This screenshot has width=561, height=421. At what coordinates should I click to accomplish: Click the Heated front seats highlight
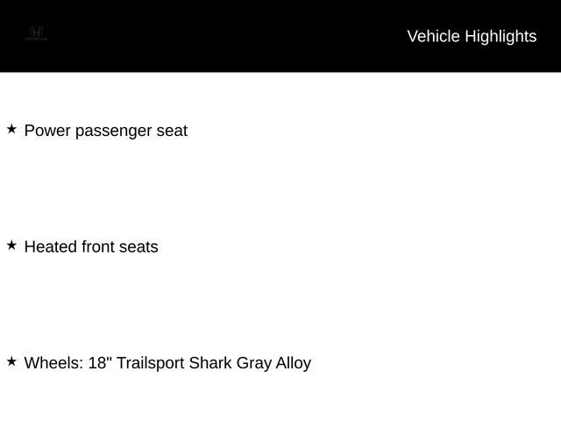[91, 246]
